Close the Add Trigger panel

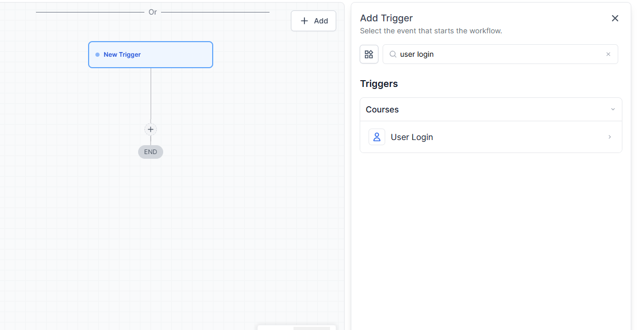[615, 18]
